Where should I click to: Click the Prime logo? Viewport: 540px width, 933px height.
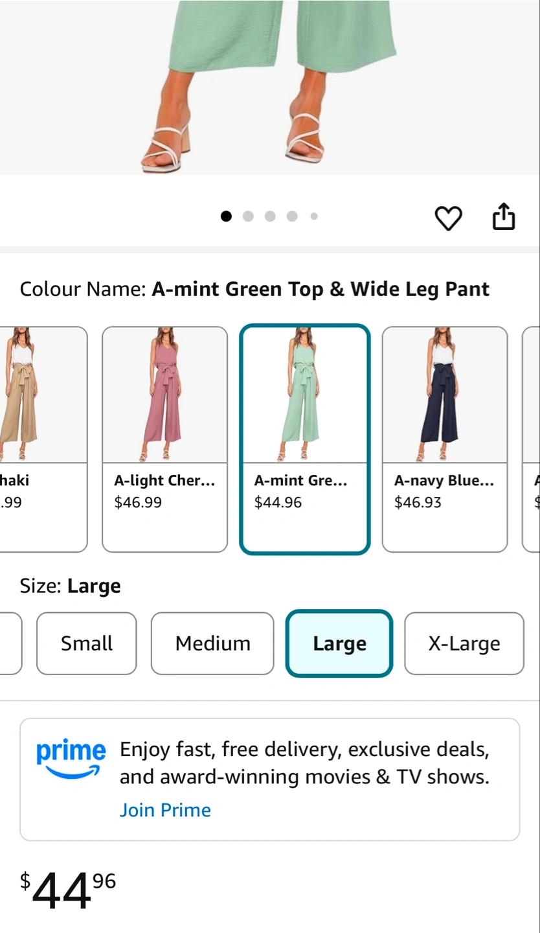(71, 759)
